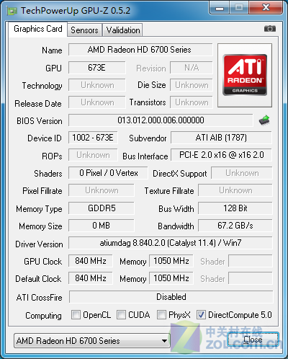Click the Bus Interface field PCI-E 2.0 x16

coord(221,155)
